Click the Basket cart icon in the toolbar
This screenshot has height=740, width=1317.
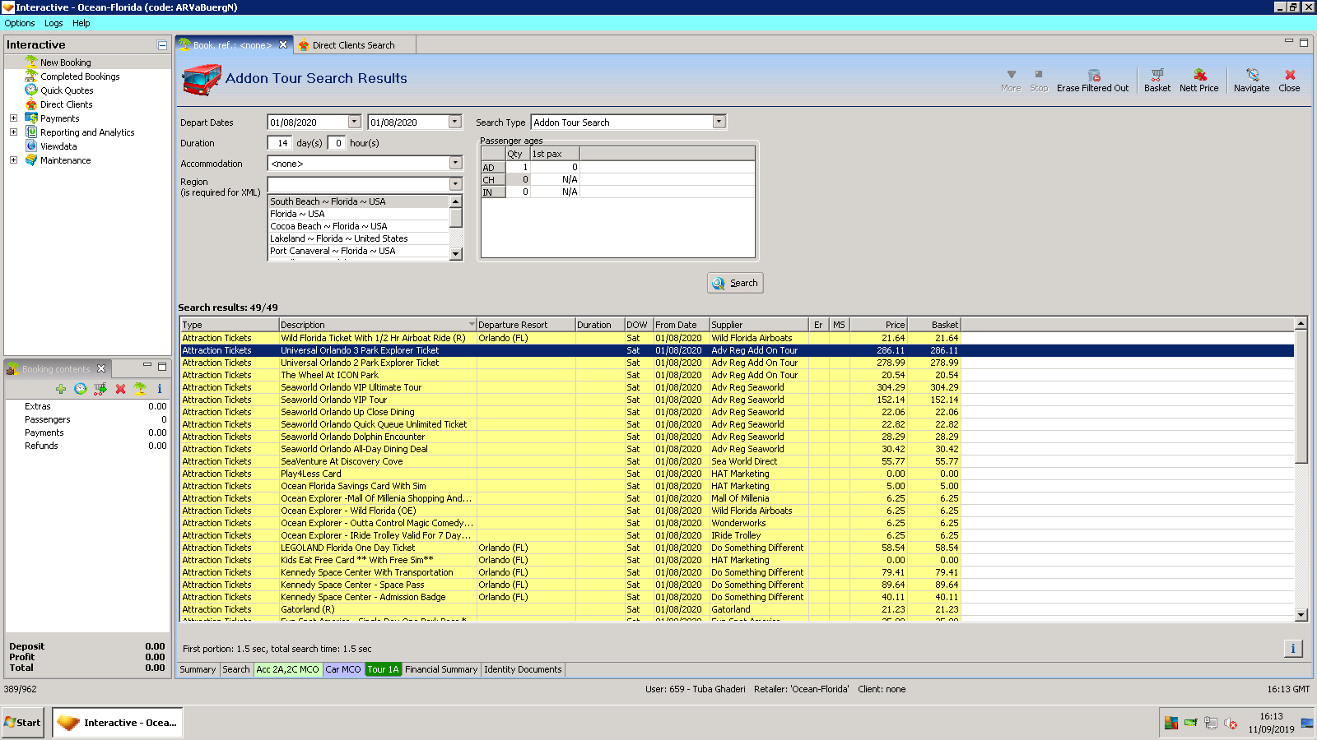(1156, 76)
